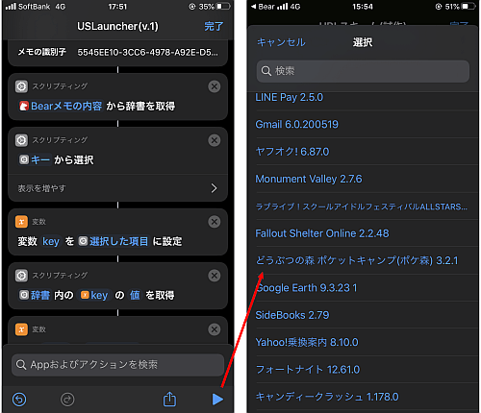
Task: Remove the last 変数 action card
Action: pos(215,329)
